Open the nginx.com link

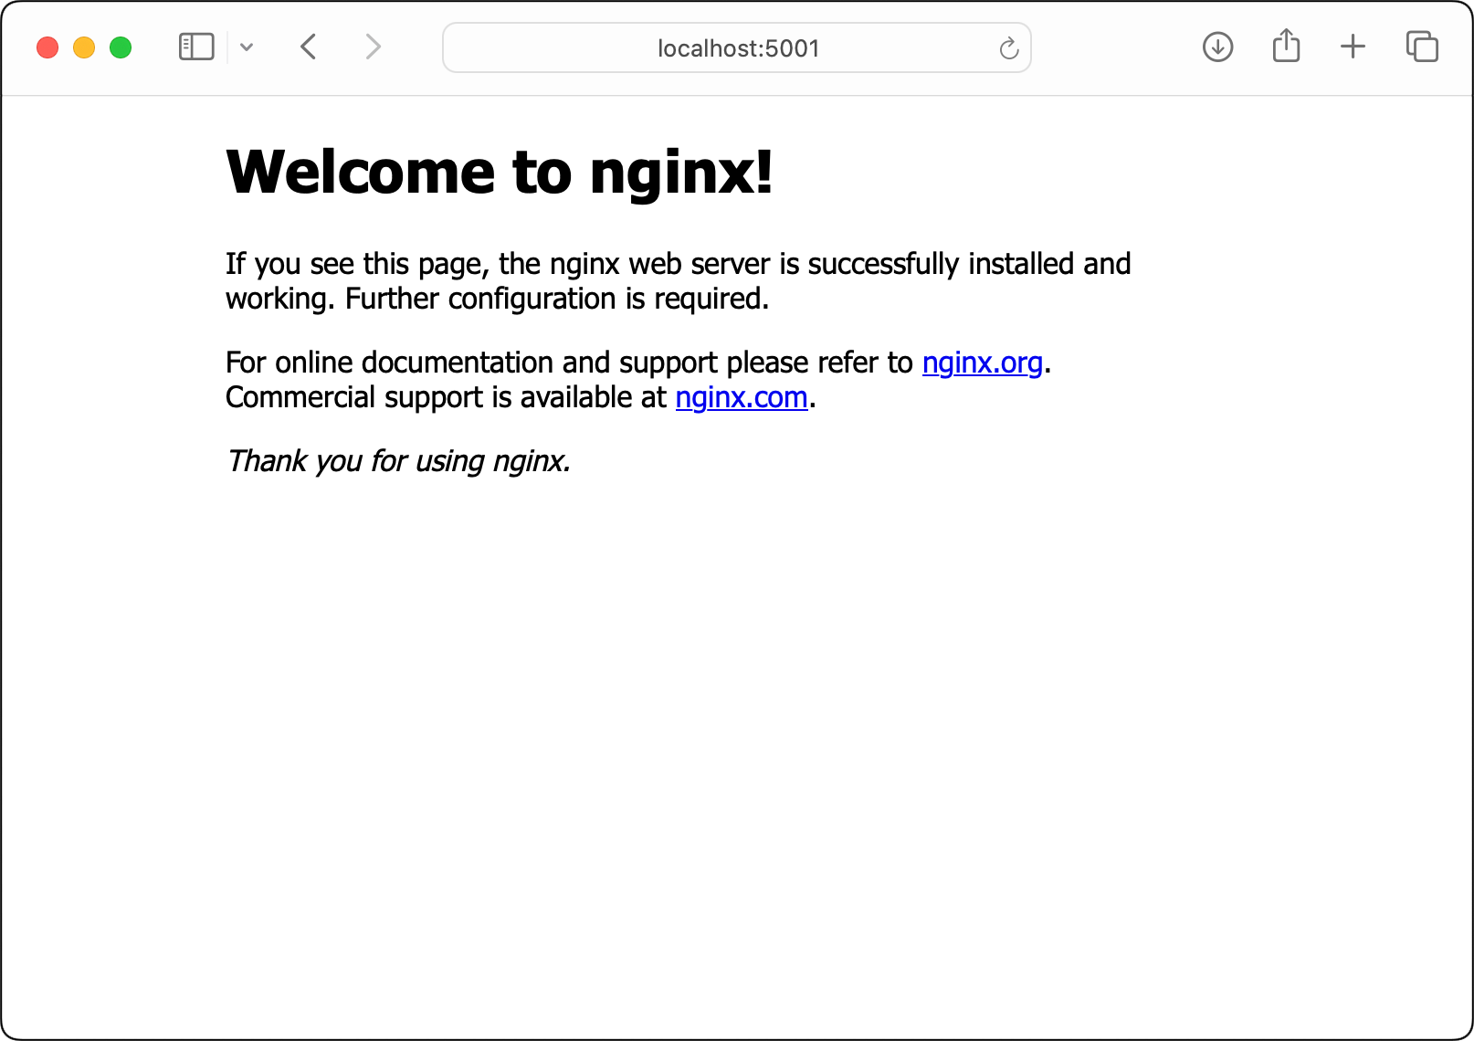point(741,398)
